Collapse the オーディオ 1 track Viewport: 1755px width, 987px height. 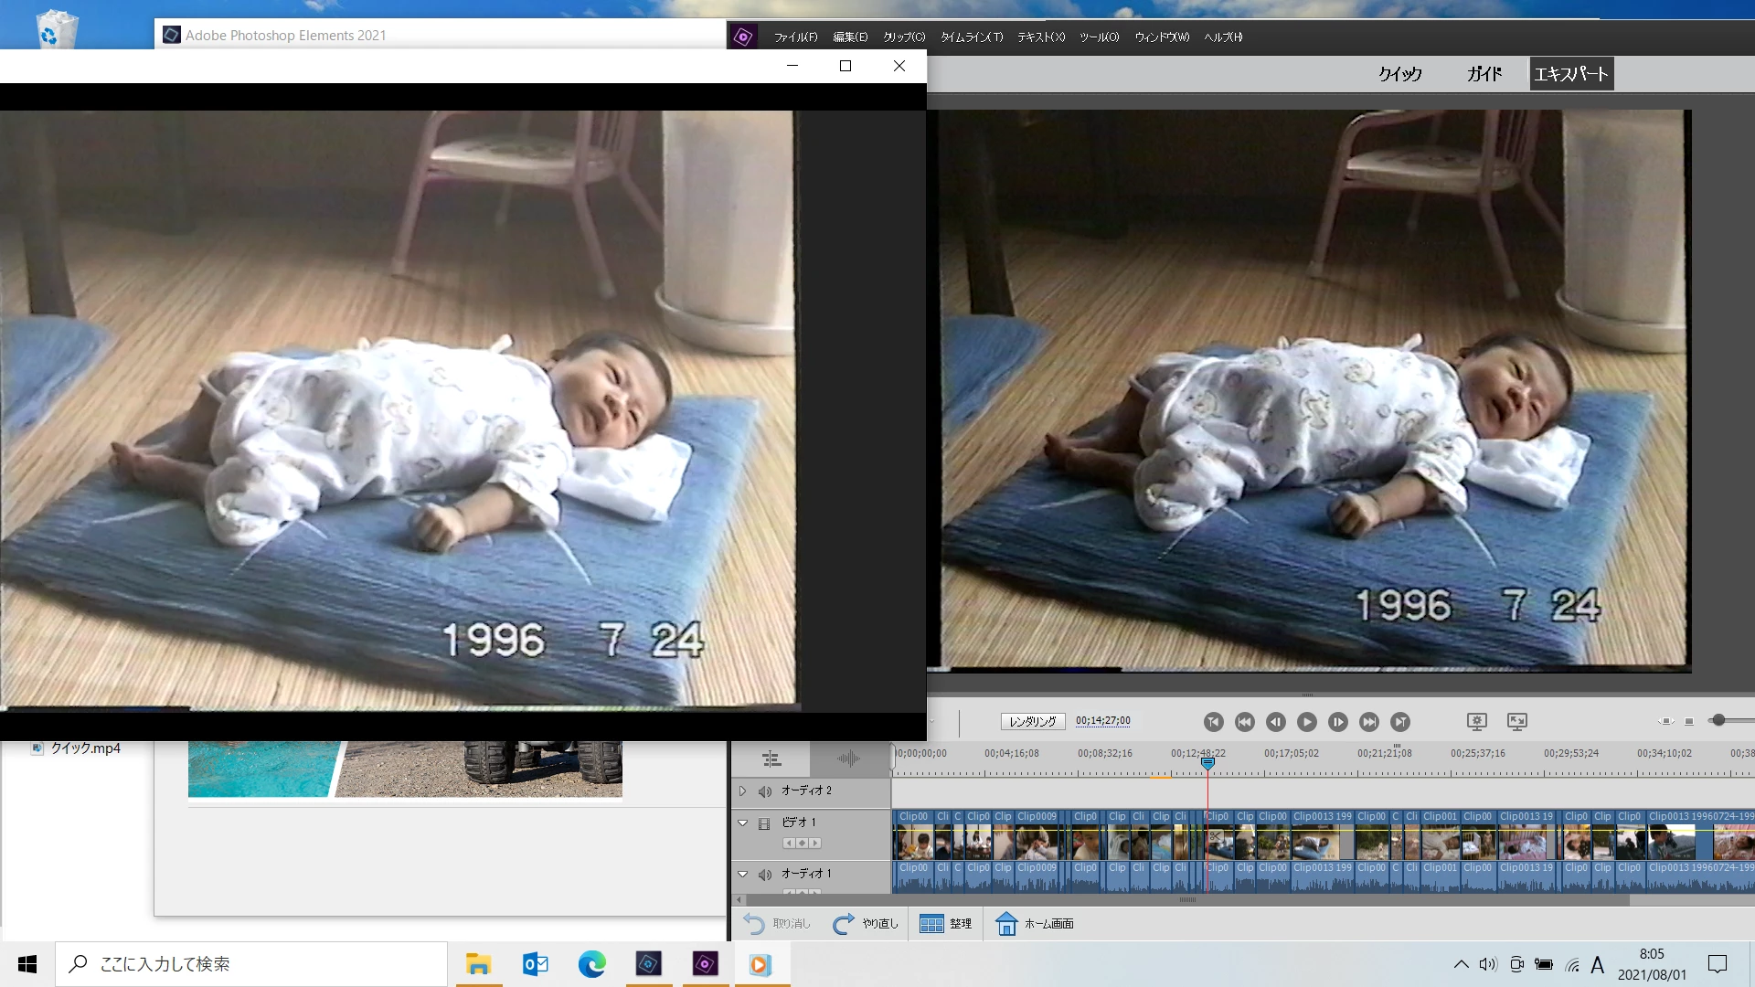742,874
